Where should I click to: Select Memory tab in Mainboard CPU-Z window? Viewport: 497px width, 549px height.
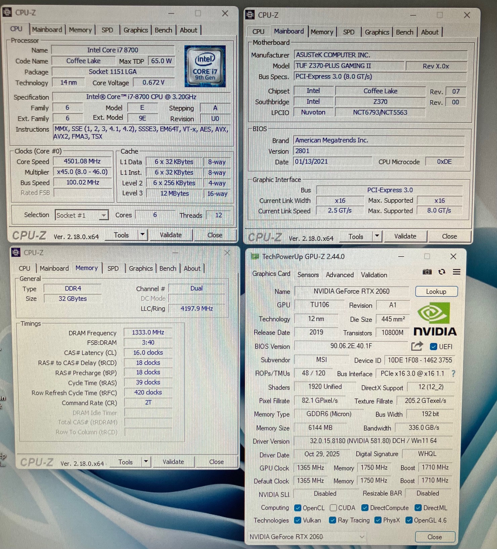(x=322, y=32)
